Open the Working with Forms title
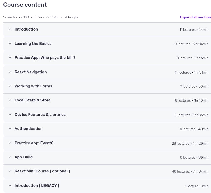 coord(33,86)
